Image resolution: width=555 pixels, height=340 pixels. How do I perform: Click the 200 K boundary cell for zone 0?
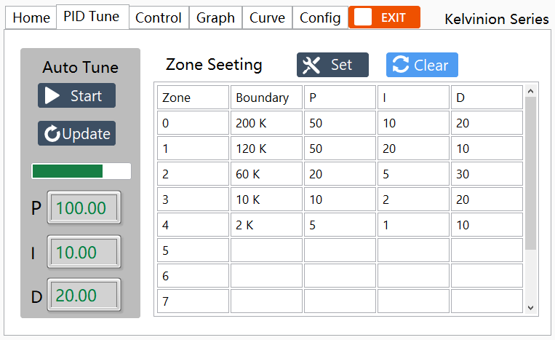[x=266, y=123]
